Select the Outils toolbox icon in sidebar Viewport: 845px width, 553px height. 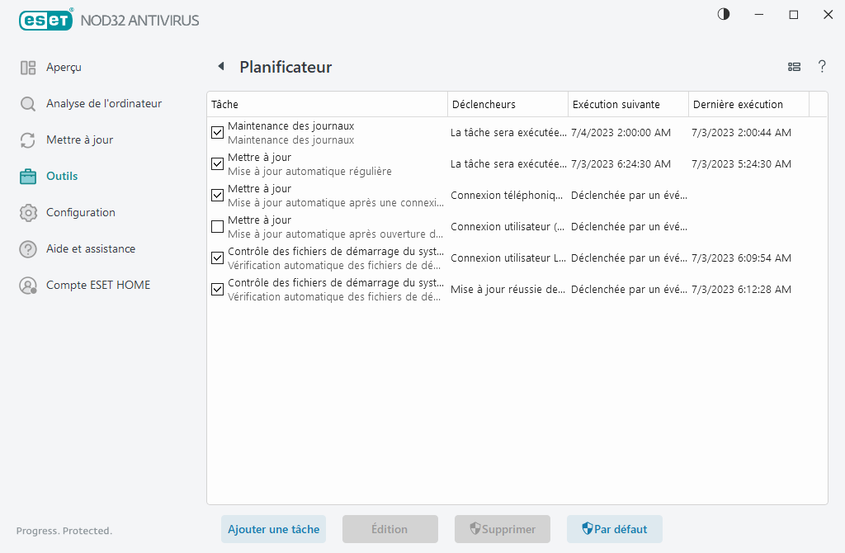(x=29, y=176)
